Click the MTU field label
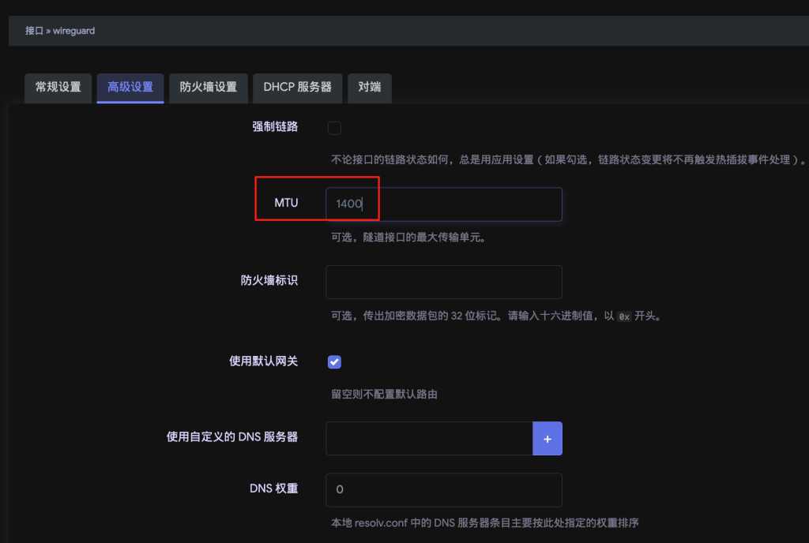Screen dimensions: 809x543 click(x=286, y=204)
